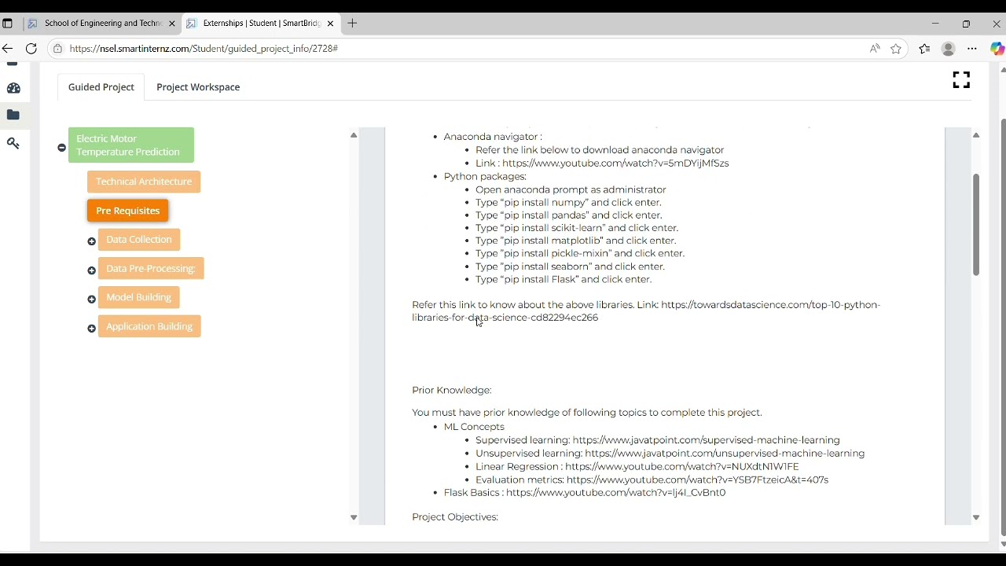Screen dimensions: 1006x566
Task: Switch to the Project Workspace tab
Action: coord(198,87)
